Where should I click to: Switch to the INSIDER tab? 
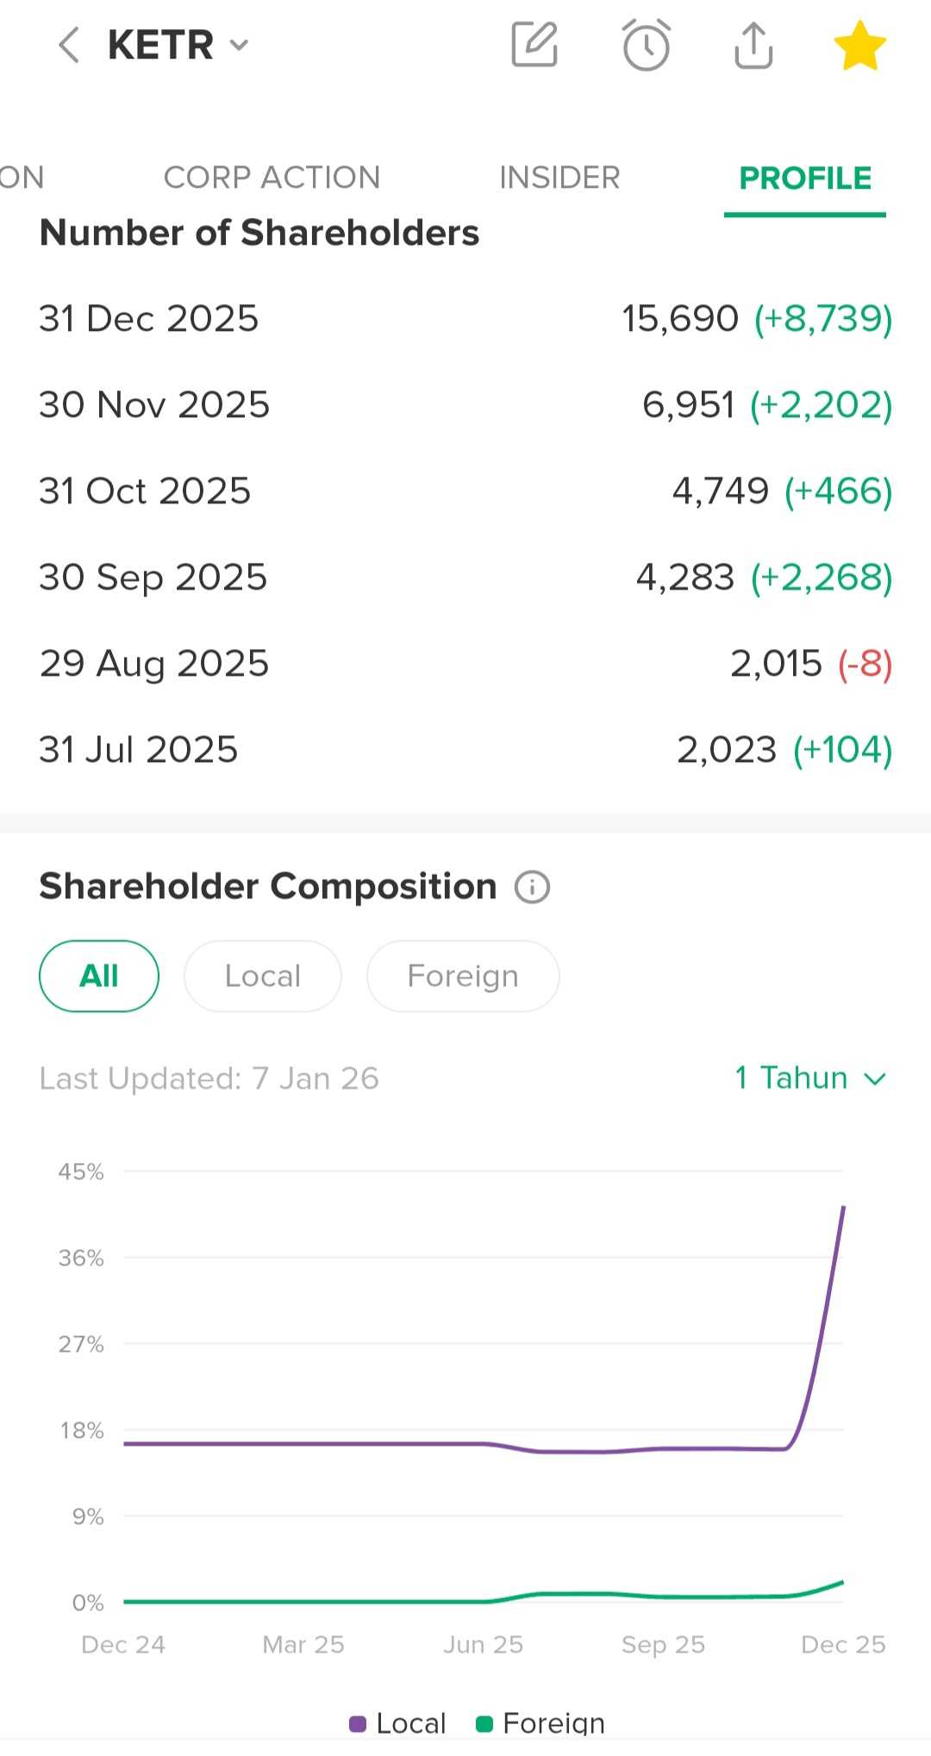[x=559, y=178]
